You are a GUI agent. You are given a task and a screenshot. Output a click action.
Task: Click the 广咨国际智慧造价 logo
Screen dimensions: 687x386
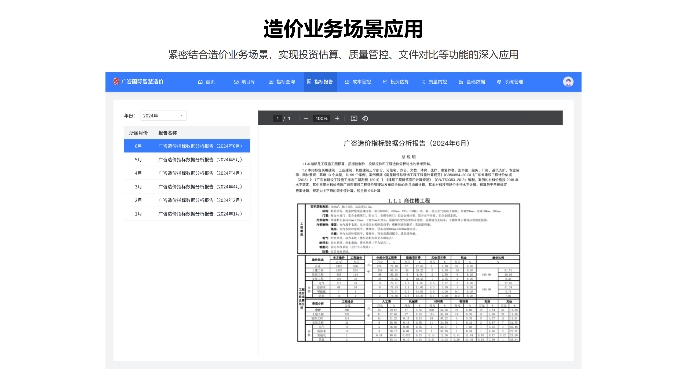139,82
